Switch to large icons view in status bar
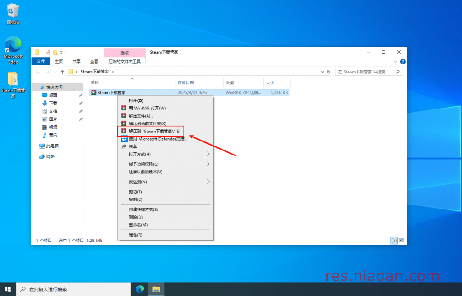462x296 pixels. coord(401,240)
